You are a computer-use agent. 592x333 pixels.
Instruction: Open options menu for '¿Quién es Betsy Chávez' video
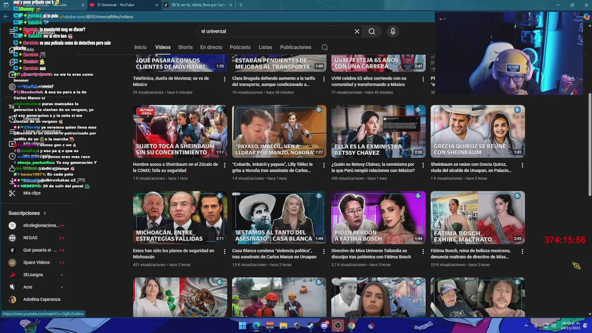(423, 165)
